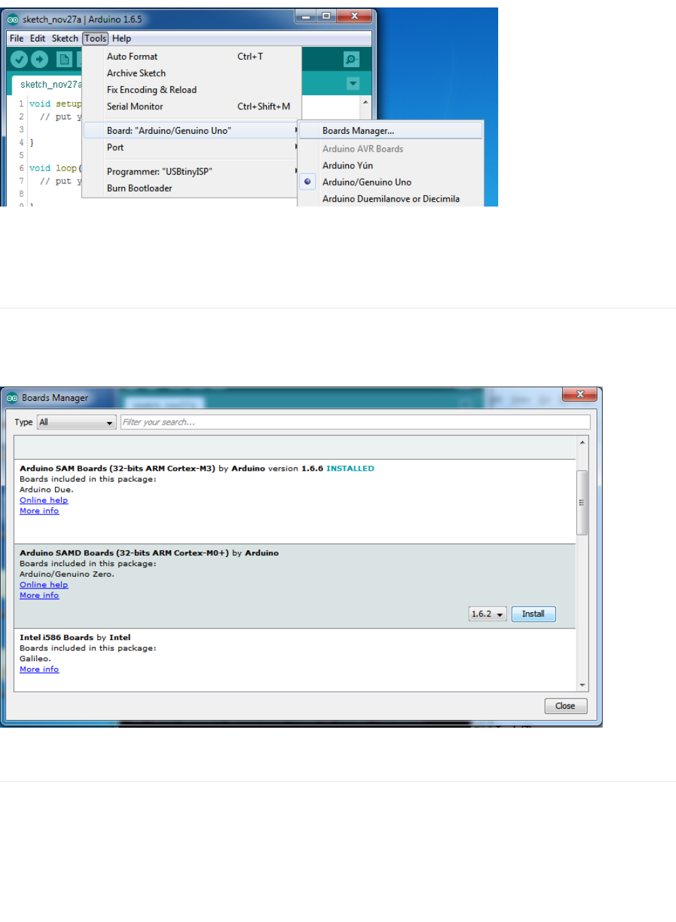Open Boards Manager... entry
Screen dimensions: 676x922
click(391, 130)
